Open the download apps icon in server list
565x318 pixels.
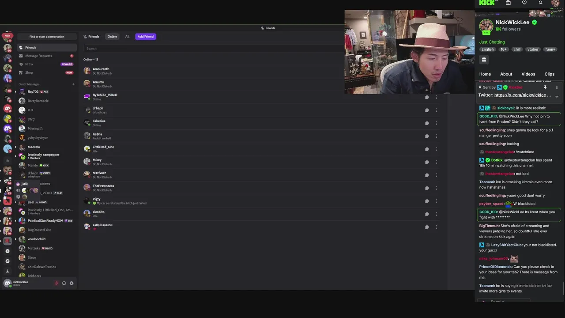coord(8,271)
